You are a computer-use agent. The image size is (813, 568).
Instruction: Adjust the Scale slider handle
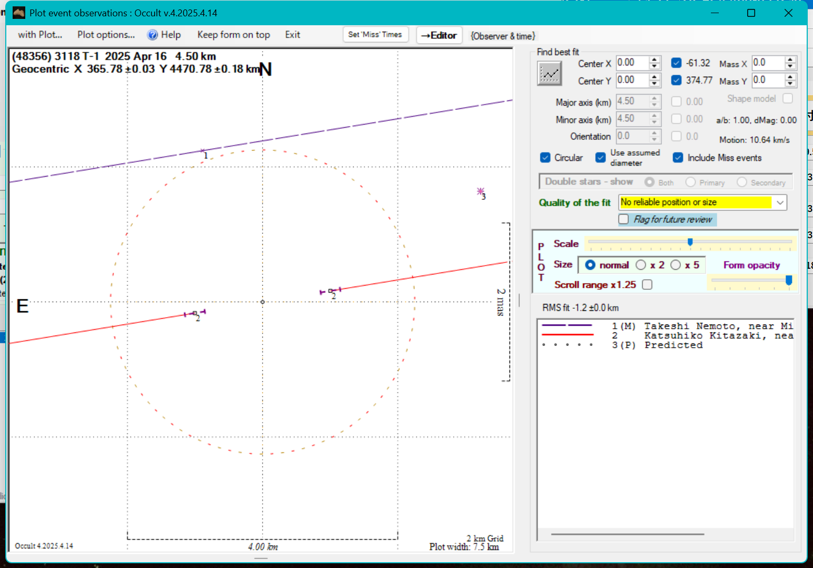click(690, 242)
